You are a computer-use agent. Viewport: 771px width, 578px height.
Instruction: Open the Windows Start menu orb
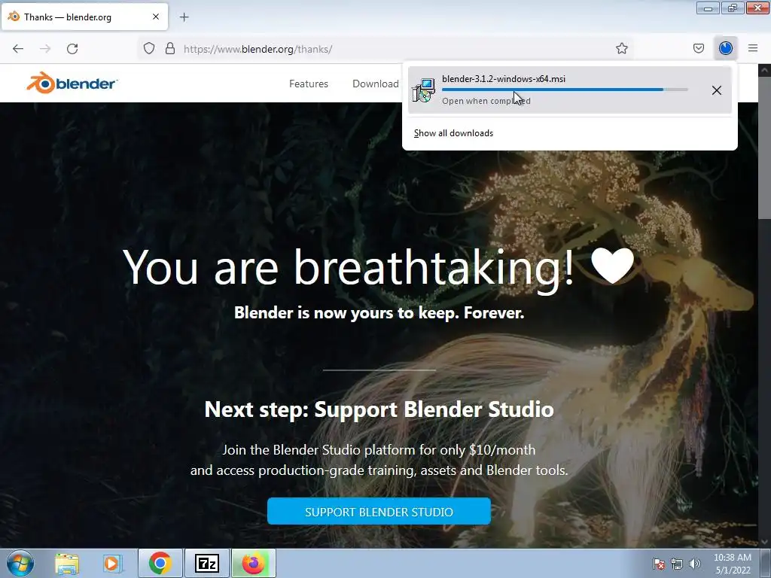pos(20,563)
